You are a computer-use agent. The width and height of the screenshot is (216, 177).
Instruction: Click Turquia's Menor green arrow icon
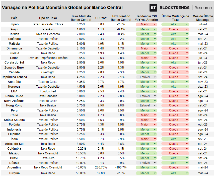(x=155, y=173)
